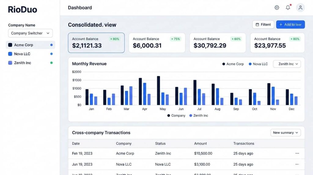Toggle Acme Corp series in chart legend
The width and height of the screenshot is (313, 175).
click(233, 64)
